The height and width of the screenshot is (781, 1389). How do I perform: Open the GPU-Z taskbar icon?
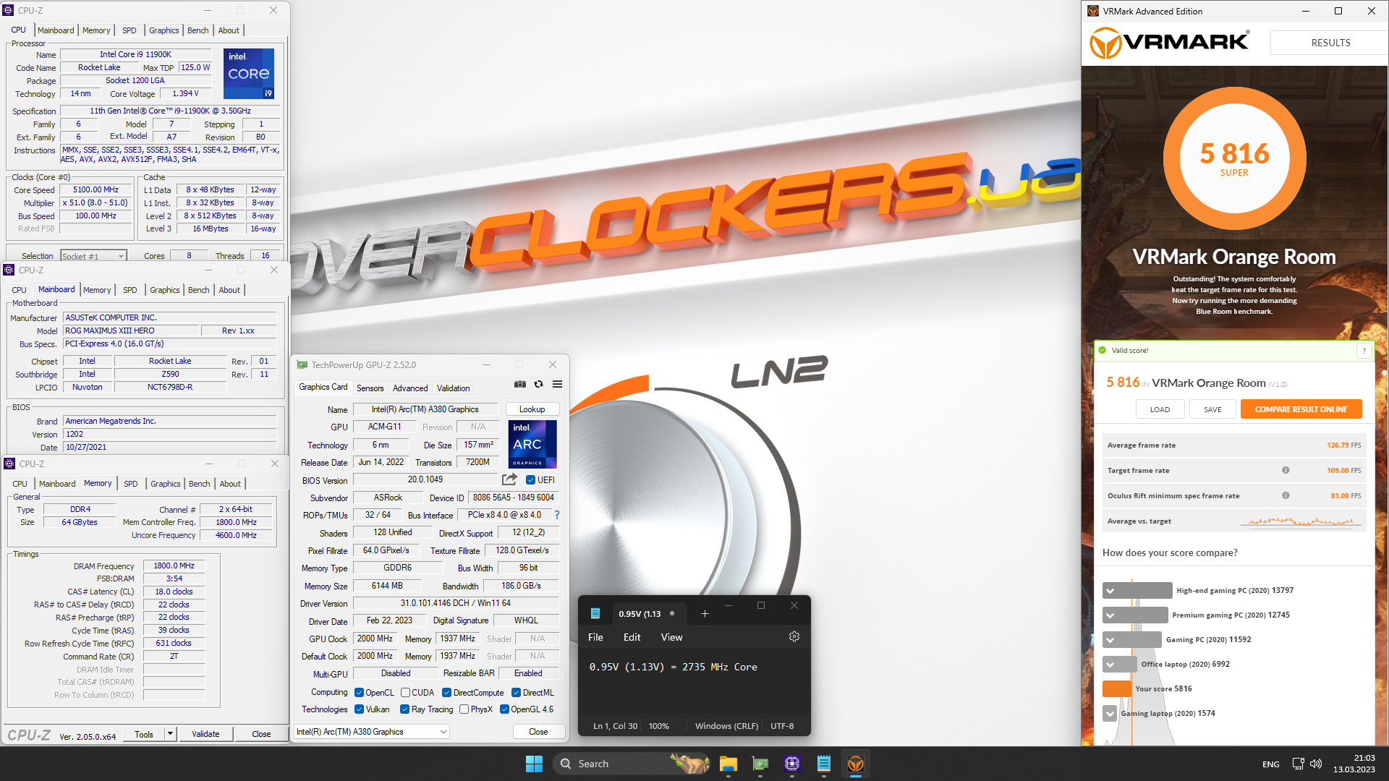click(x=760, y=764)
